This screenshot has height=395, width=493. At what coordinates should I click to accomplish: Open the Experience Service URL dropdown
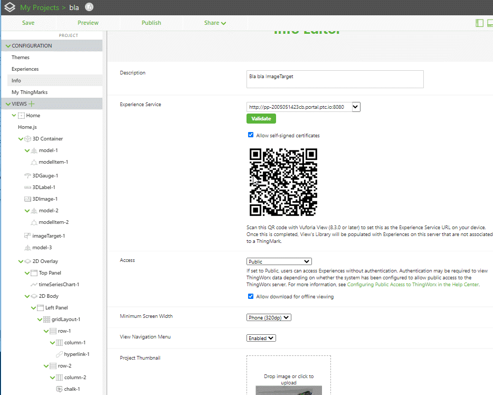point(356,107)
